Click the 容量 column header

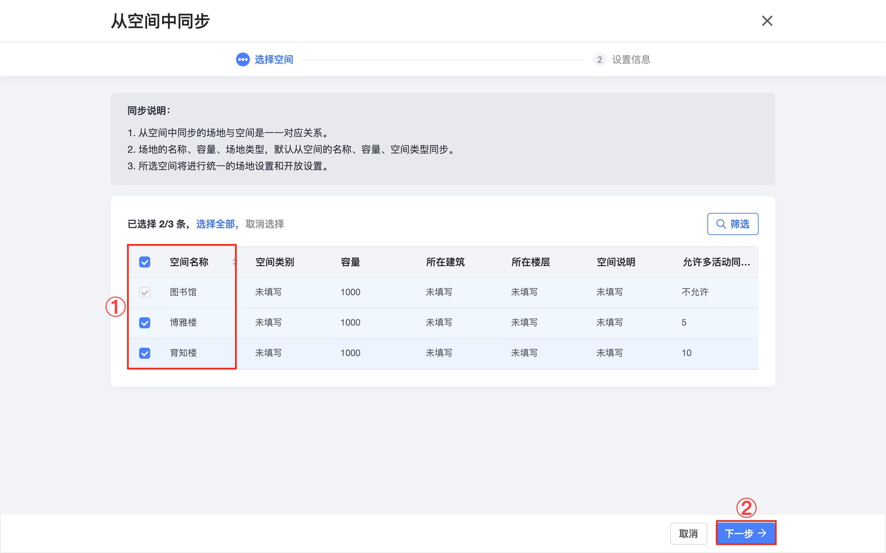(x=350, y=262)
